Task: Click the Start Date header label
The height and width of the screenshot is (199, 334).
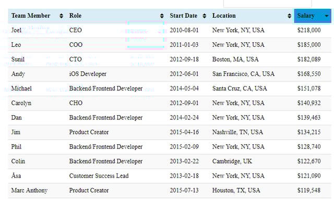Action: [x=183, y=16]
